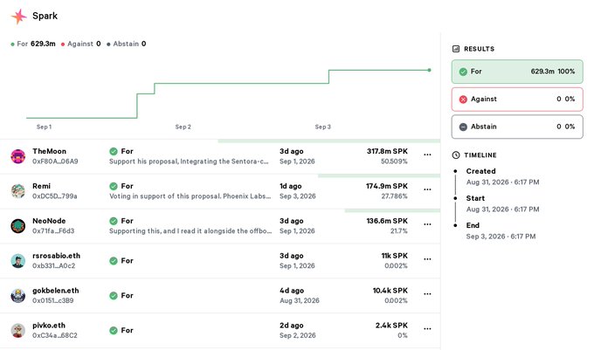Viewport: 594px width, 350px height.
Task: Open pivko.eth avatar
Action: point(18,330)
